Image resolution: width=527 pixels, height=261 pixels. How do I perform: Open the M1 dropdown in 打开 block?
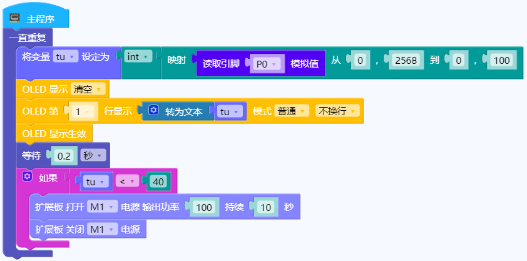click(101, 207)
